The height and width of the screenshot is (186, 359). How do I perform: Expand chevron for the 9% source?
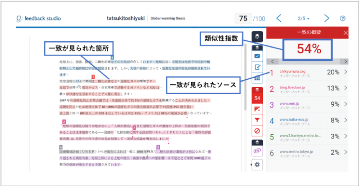[346, 104]
